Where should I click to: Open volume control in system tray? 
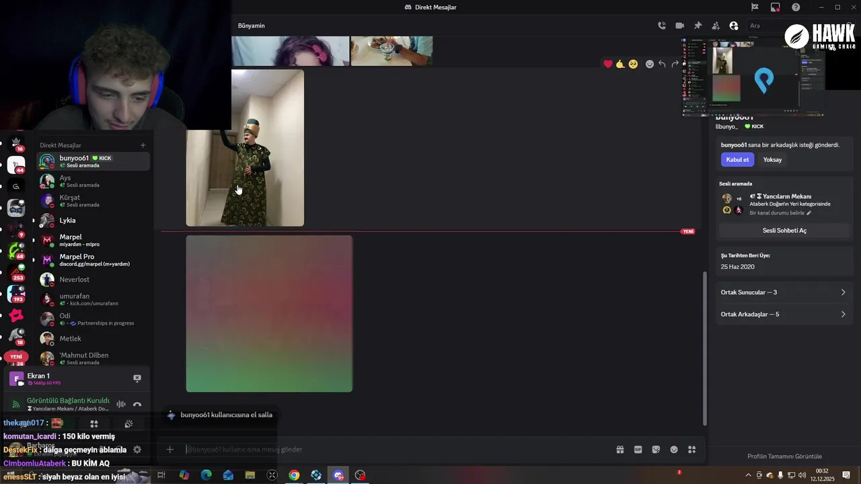tap(802, 475)
